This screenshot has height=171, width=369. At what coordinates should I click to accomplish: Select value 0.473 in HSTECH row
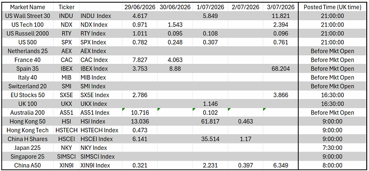click(140, 130)
